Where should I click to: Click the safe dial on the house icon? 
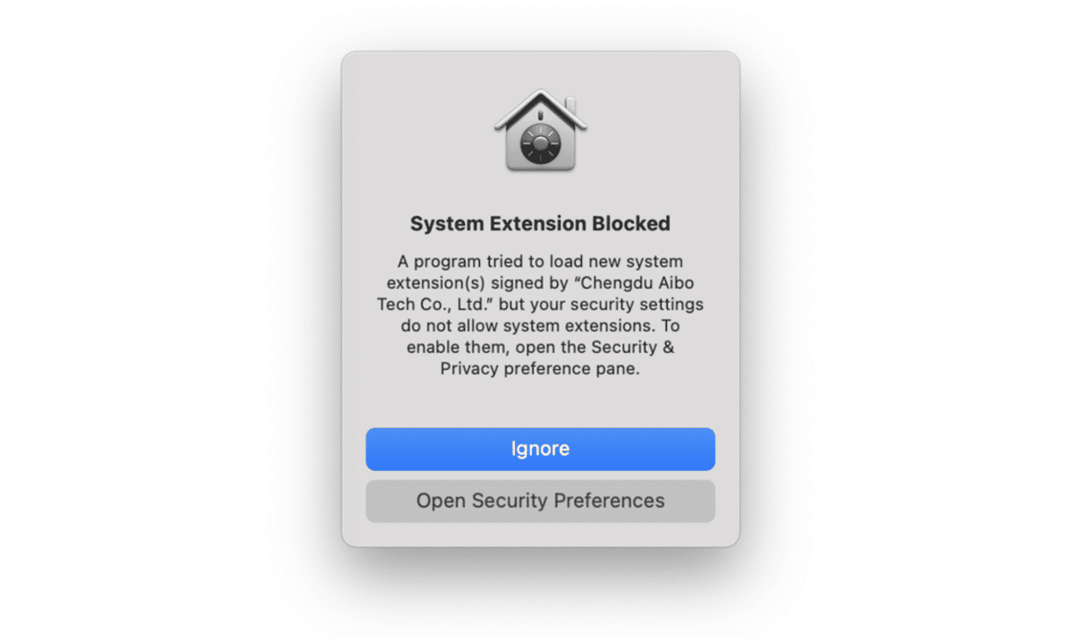tap(540, 143)
